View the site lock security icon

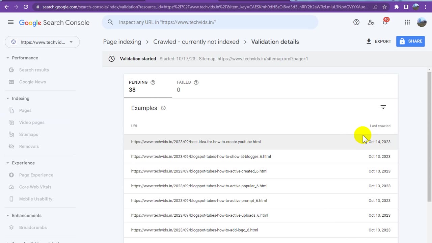[37, 7]
